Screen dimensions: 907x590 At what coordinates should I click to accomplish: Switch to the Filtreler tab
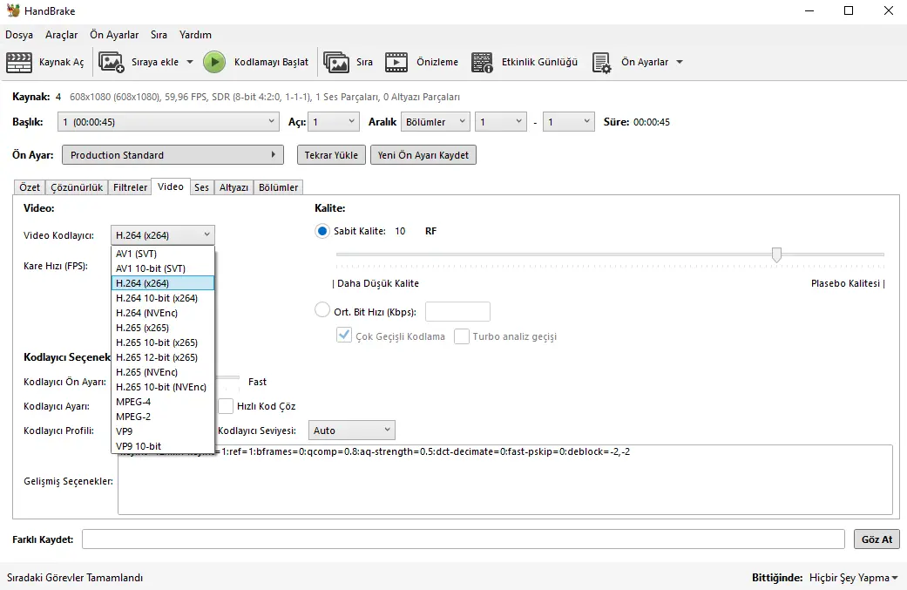click(x=130, y=187)
